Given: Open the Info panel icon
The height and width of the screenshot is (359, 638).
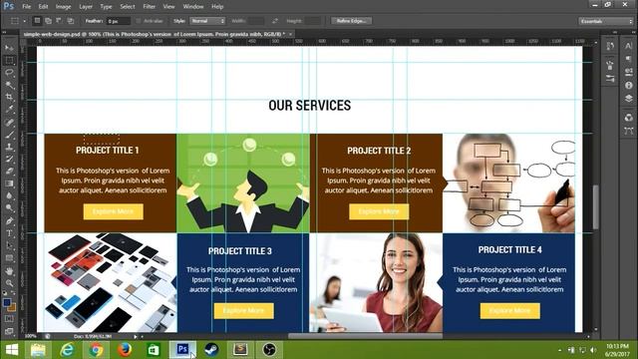Looking at the screenshot, I should point(629,86).
